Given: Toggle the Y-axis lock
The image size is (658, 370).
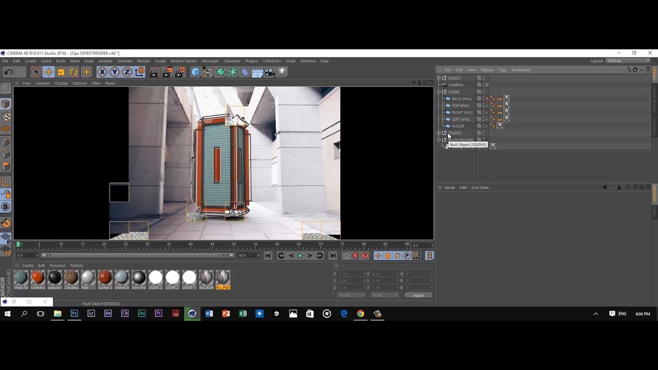Looking at the screenshot, I should [x=115, y=72].
